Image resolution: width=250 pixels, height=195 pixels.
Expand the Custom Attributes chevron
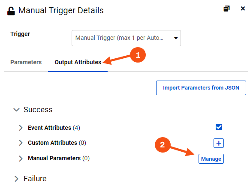pos(21,143)
